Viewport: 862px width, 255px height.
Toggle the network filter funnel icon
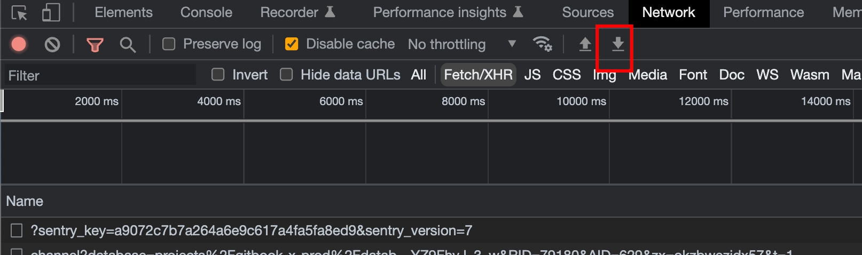pyautogui.click(x=95, y=45)
